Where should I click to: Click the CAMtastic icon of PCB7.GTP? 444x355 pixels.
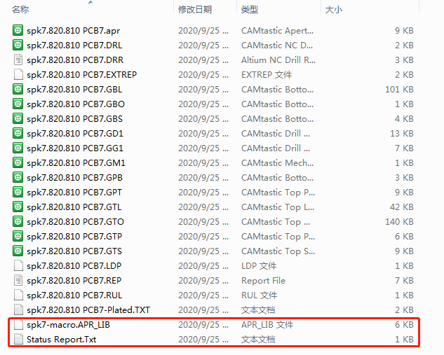18,236
